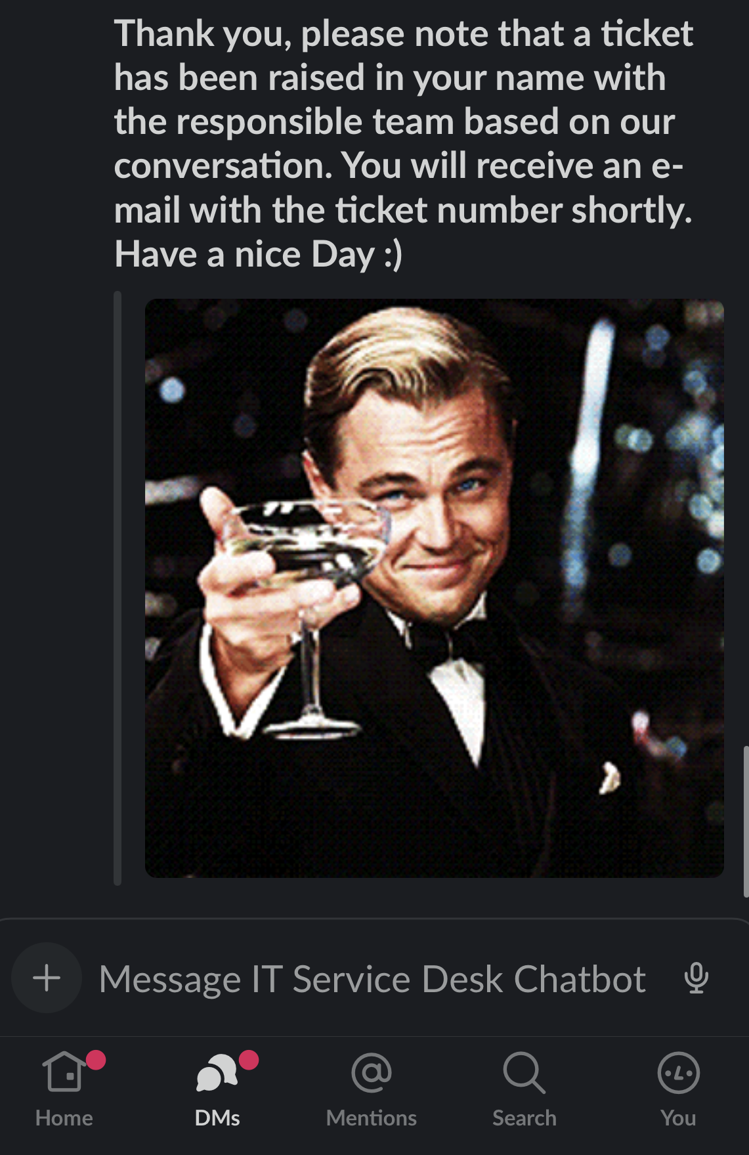
Task: Tap the plus attachment button
Action: 47,978
